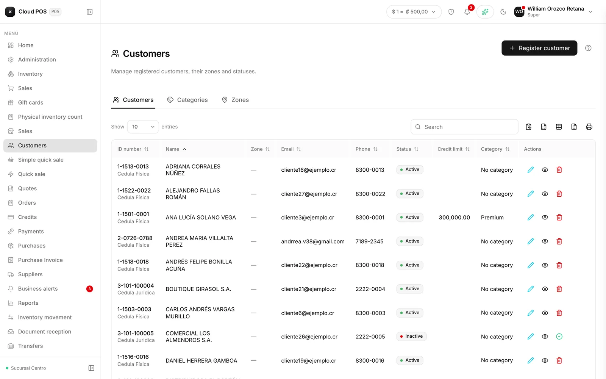Edit Ana Lucía Solano Vega record
This screenshot has width=606, height=379.
[x=531, y=218]
